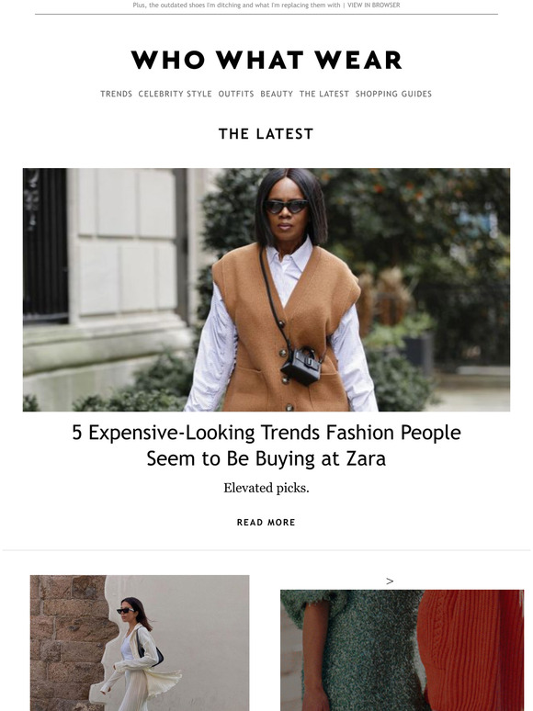
Task: Open the Celebrity Style section
Action: (x=176, y=94)
